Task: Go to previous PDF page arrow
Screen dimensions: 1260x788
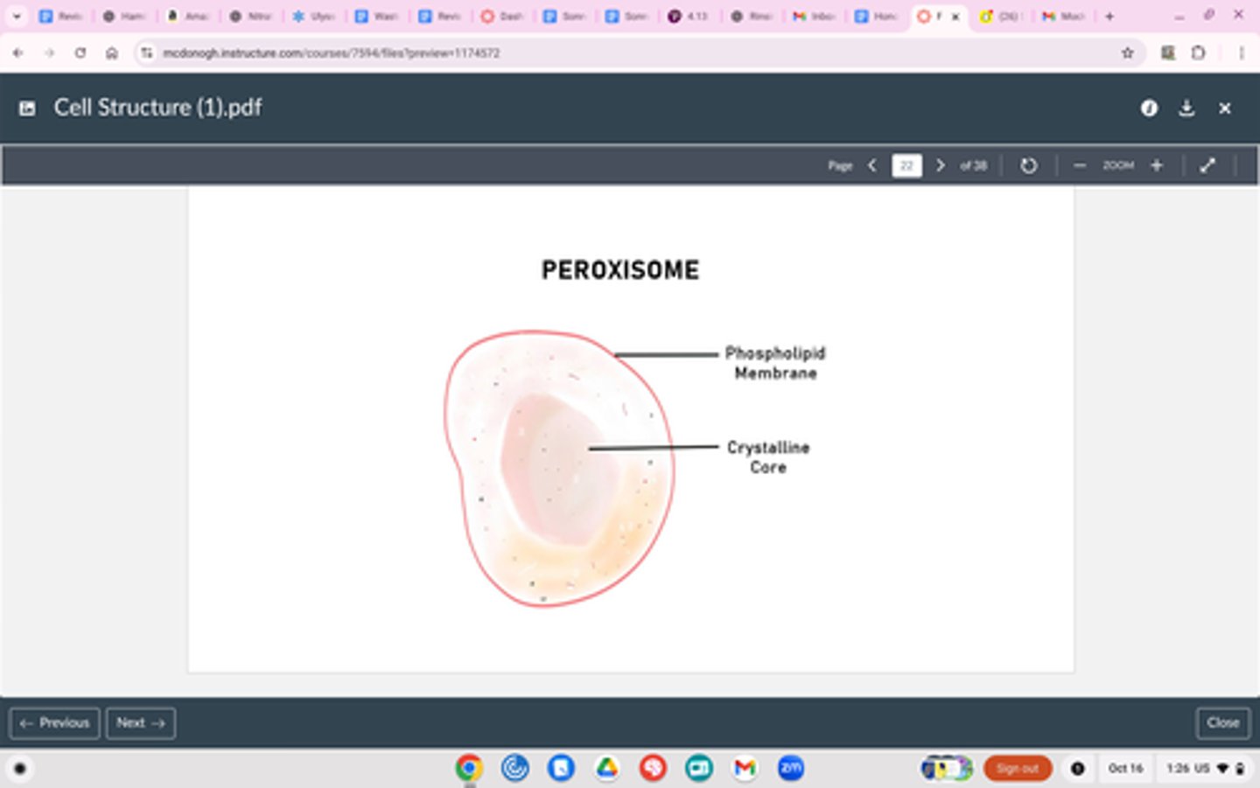Action: click(x=872, y=165)
